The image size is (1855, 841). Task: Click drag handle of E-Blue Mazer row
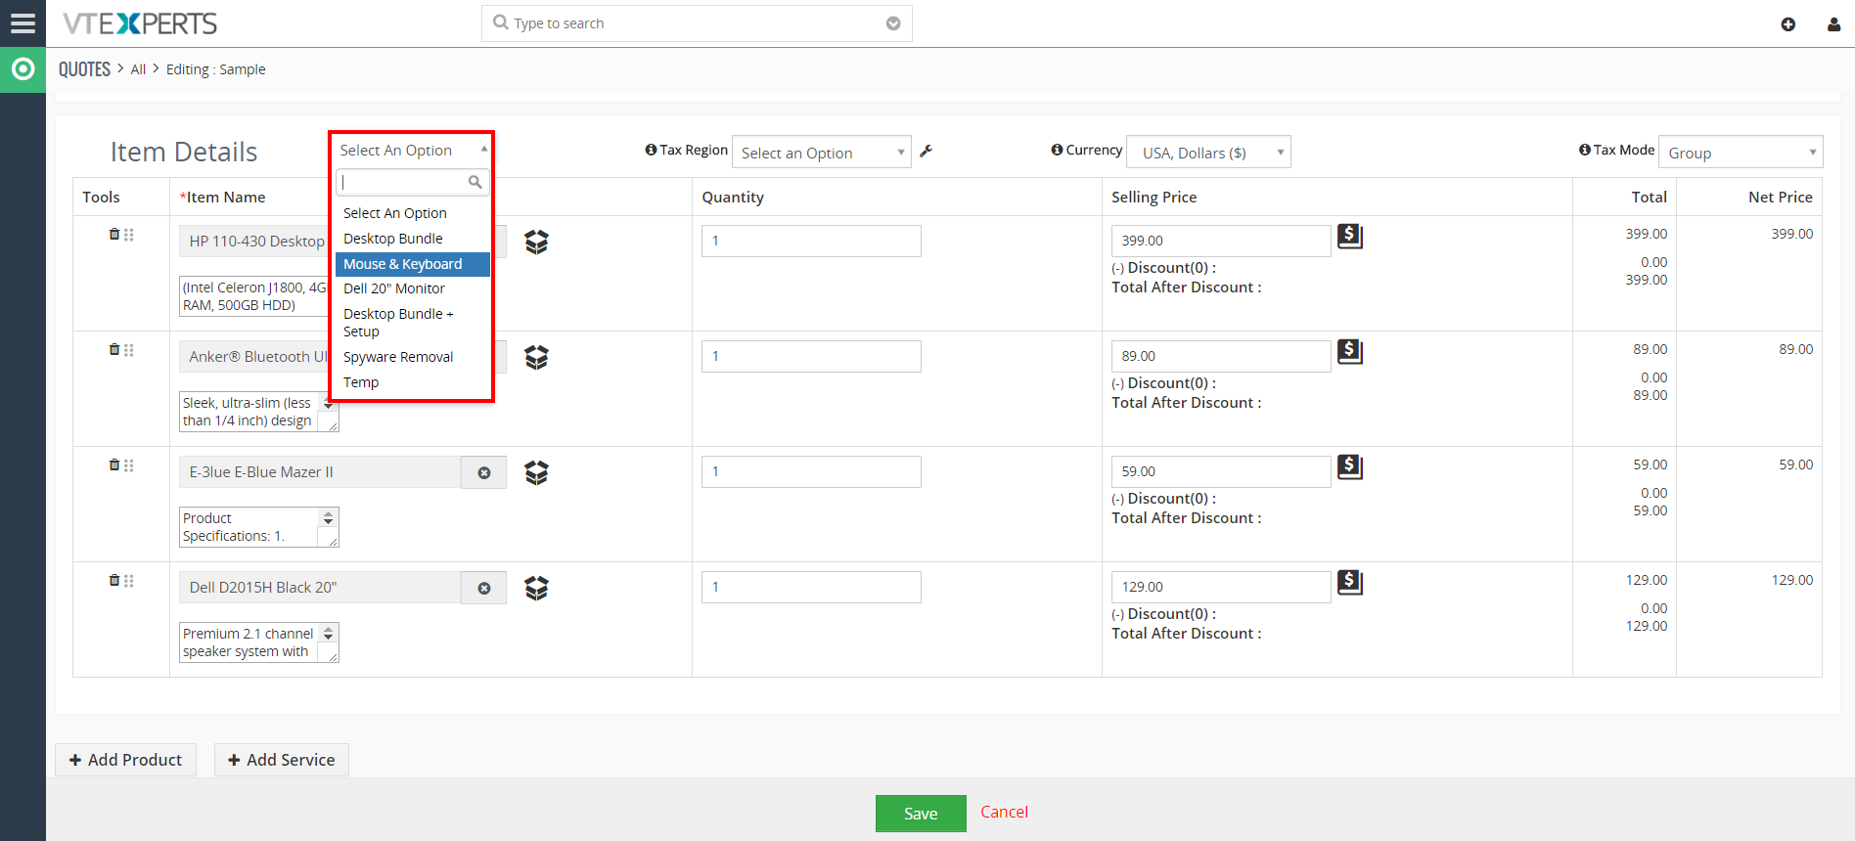click(129, 465)
